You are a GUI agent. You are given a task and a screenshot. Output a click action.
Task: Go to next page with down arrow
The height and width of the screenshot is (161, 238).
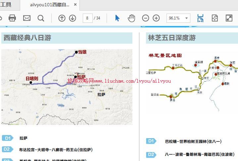72,18
